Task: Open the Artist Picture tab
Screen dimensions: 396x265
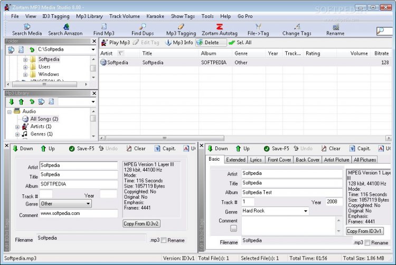Action: (336, 160)
